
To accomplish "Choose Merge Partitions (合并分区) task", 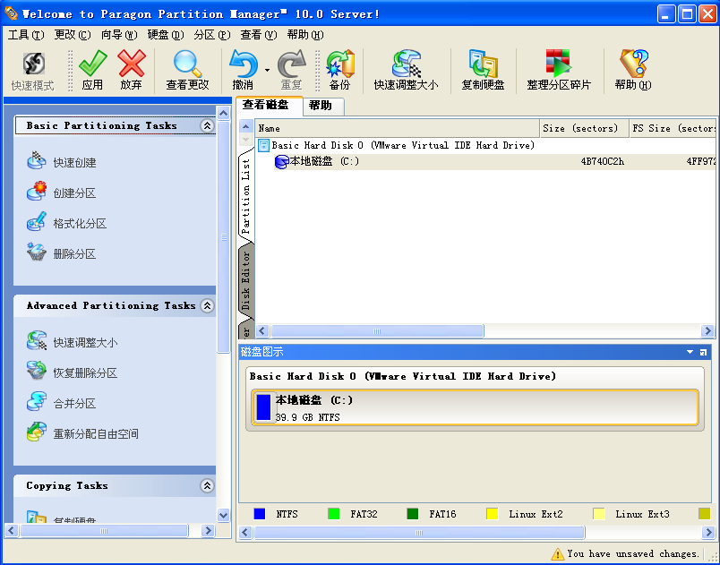I will coord(61,403).
